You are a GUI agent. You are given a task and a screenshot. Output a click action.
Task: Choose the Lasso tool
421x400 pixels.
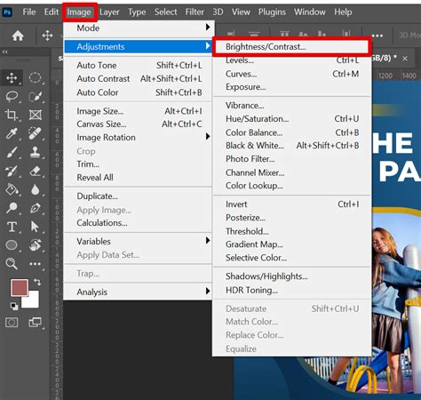pyautogui.click(x=12, y=96)
